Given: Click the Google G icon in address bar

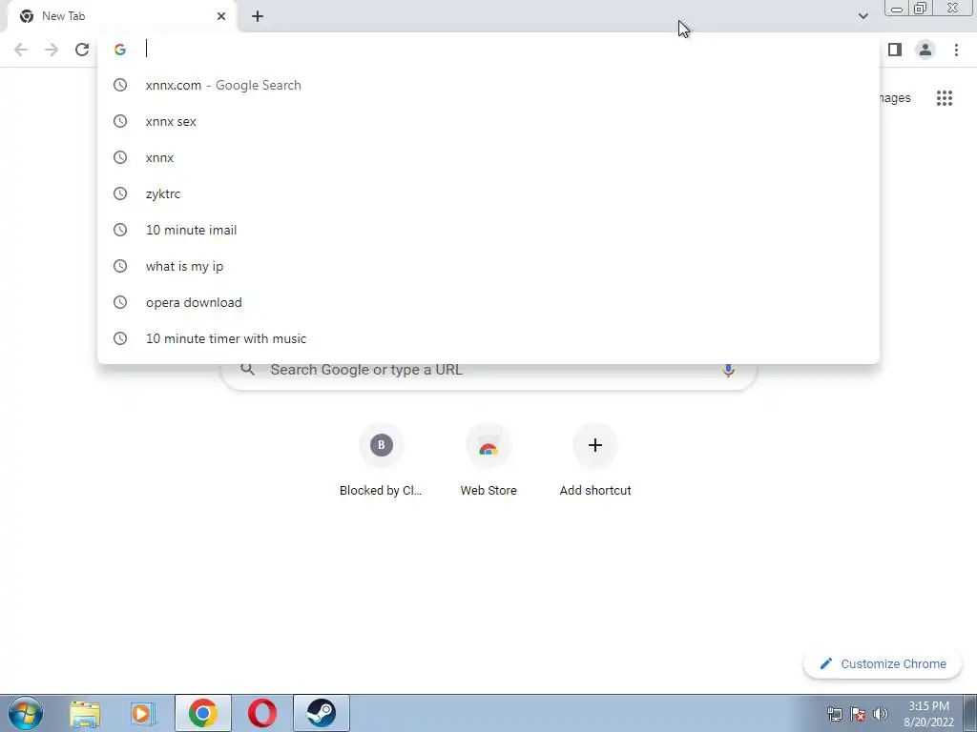Looking at the screenshot, I should click(120, 50).
